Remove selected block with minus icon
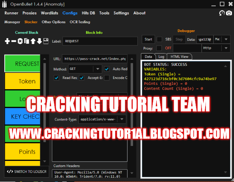Image resolution: width=234 pixels, height=182 pixels. (13, 41)
